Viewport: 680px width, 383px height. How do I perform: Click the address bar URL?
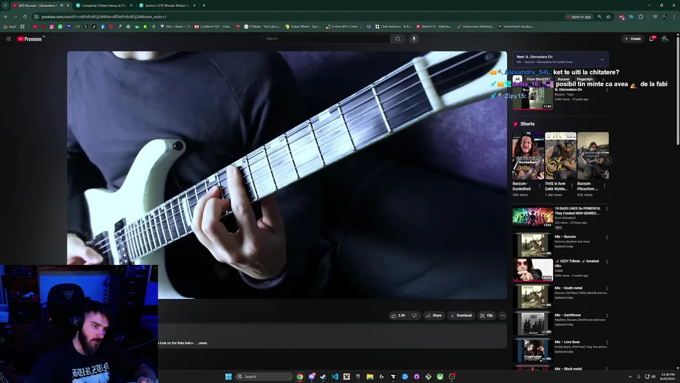pyautogui.click(x=104, y=16)
